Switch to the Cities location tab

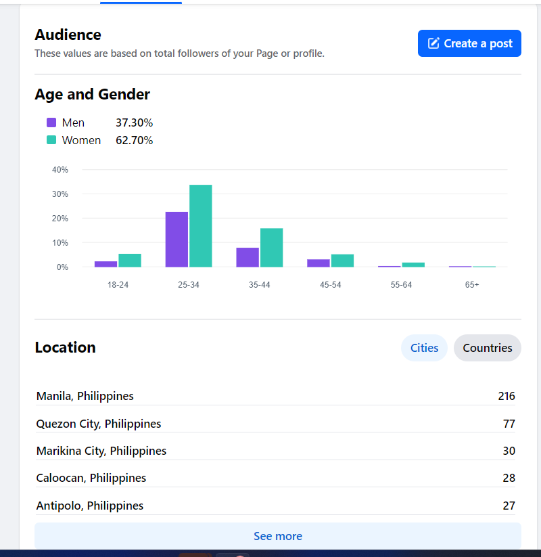[424, 348]
